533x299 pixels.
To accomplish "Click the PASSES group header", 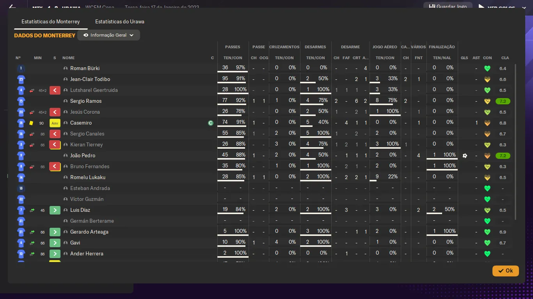I will pos(233,47).
